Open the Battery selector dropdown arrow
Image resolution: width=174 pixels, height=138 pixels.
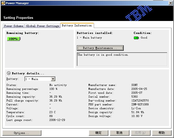tap(53, 79)
